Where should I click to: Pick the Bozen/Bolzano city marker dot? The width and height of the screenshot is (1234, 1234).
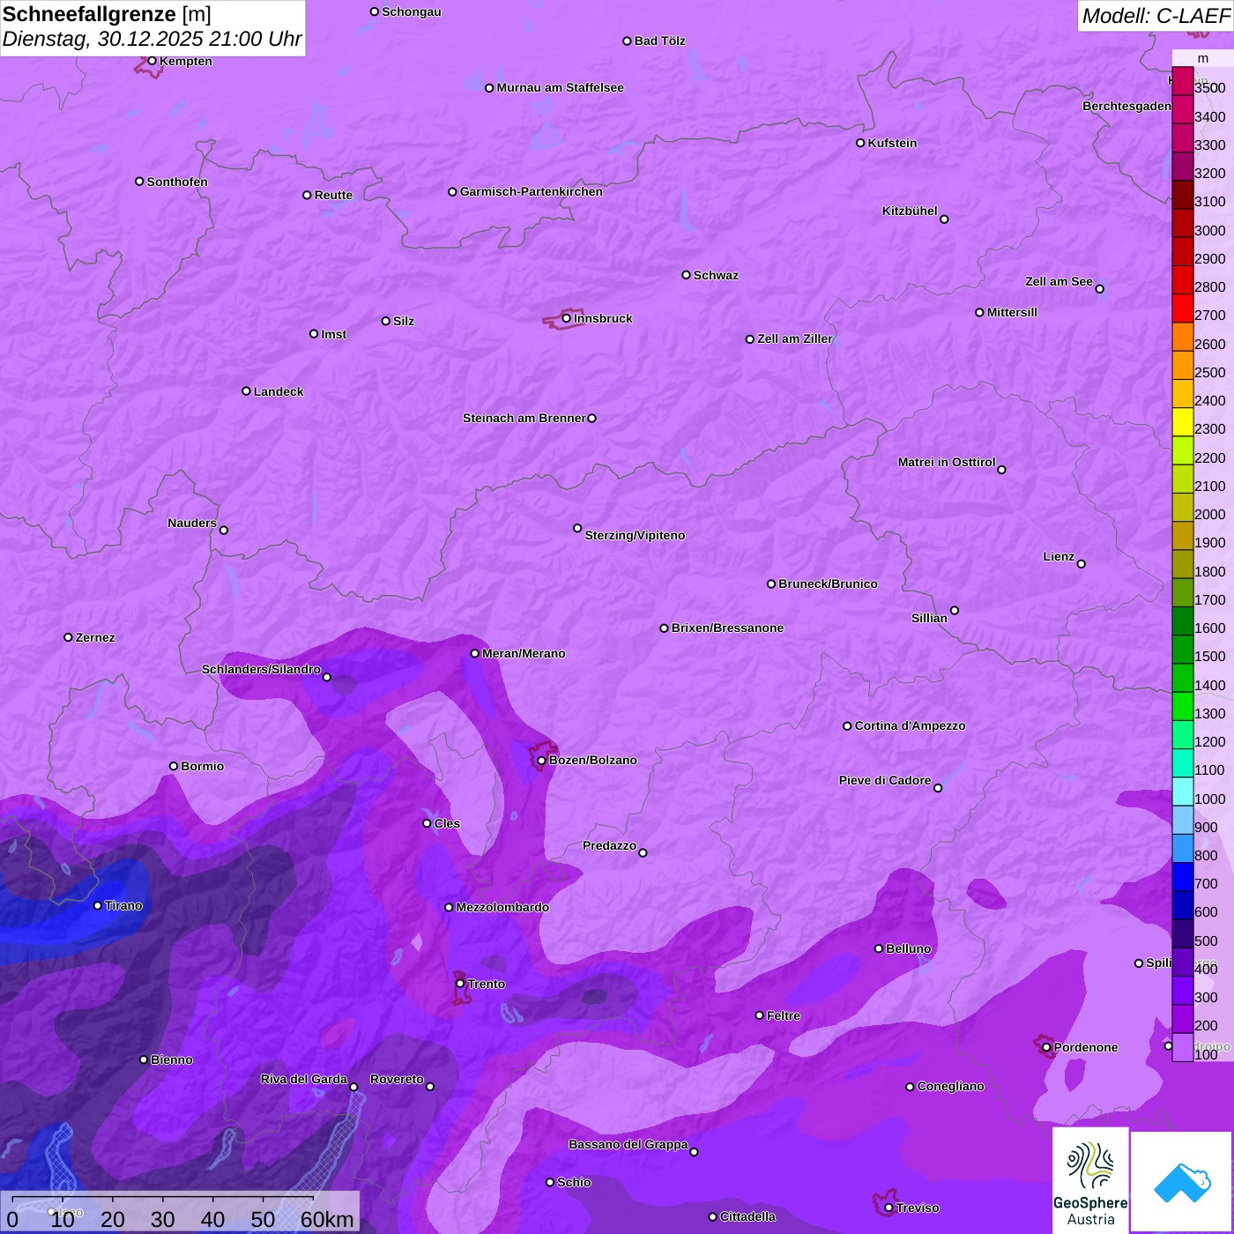[541, 761]
